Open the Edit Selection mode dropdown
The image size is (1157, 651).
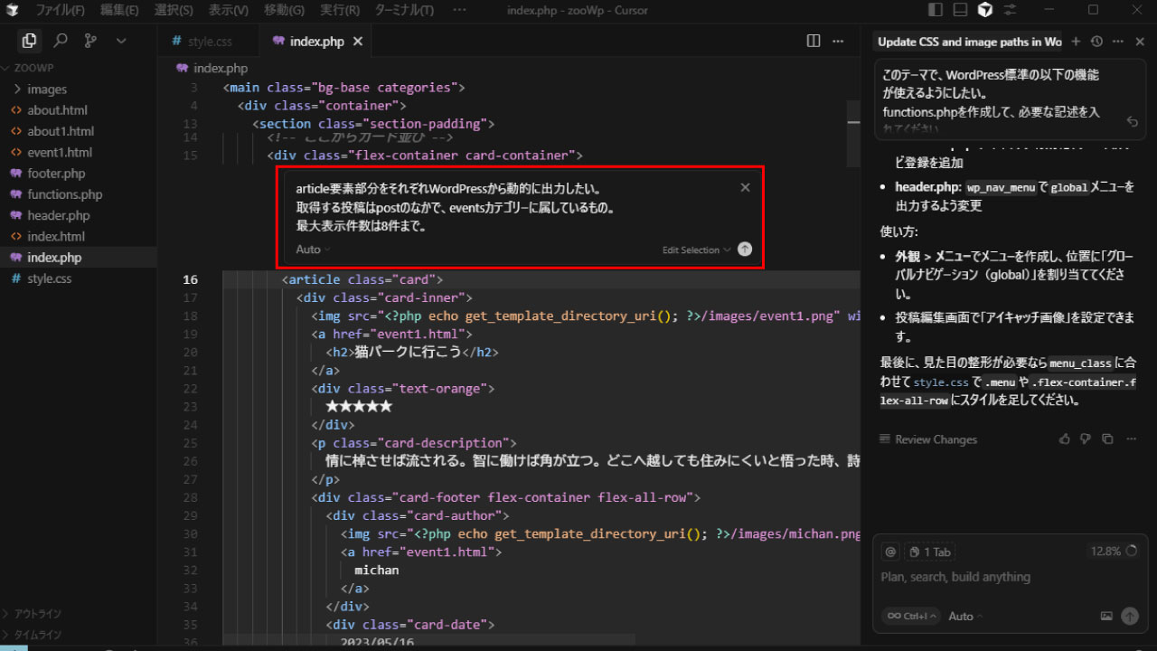[x=696, y=250]
